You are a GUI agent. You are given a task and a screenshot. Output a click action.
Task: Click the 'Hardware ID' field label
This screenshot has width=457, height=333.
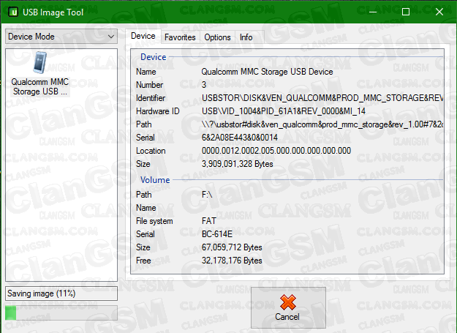pos(158,111)
